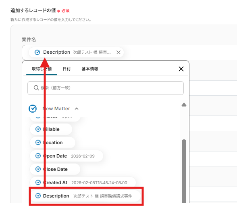Close the value picker popup
Viewport: 237px width, 206px height.
point(181,69)
